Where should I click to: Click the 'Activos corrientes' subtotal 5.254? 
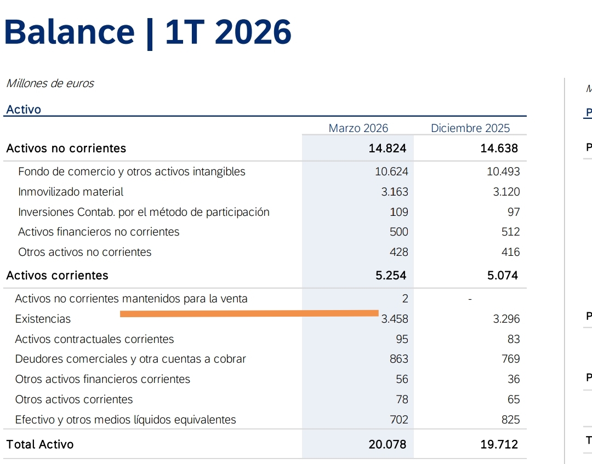[391, 276]
